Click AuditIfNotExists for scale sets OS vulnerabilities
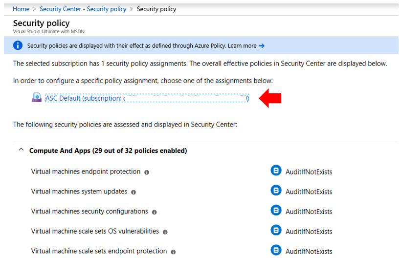401x279 pixels. point(309,232)
